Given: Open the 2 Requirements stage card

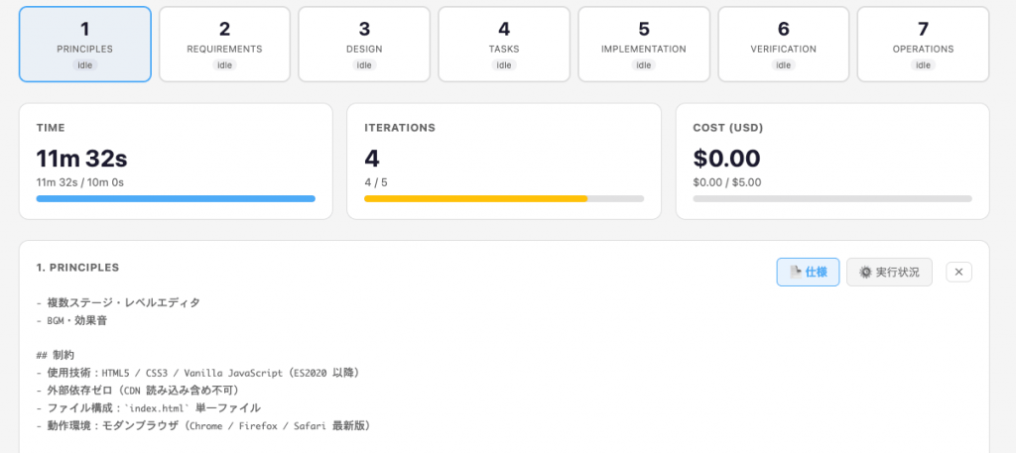Looking at the screenshot, I should coord(224,44).
